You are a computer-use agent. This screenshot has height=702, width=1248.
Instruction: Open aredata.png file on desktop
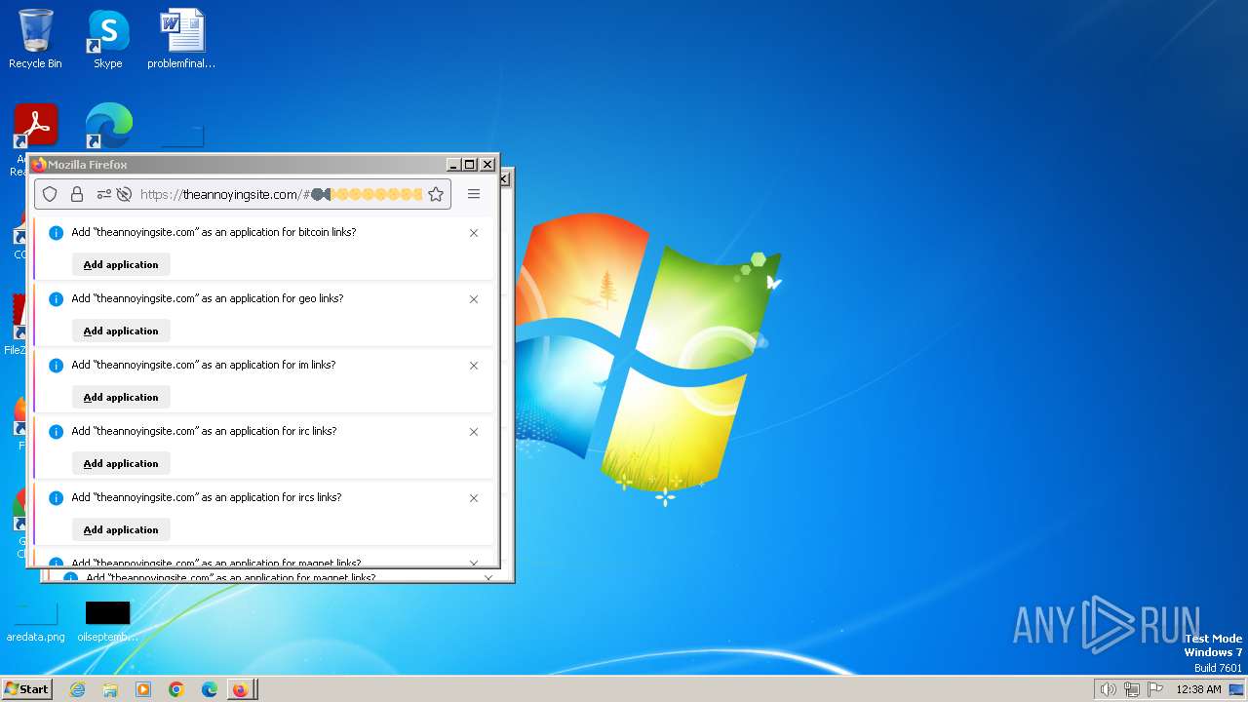(35, 622)
